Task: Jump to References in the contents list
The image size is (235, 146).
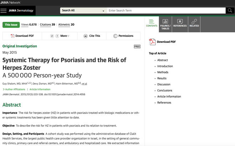Action: click(164, 103)
